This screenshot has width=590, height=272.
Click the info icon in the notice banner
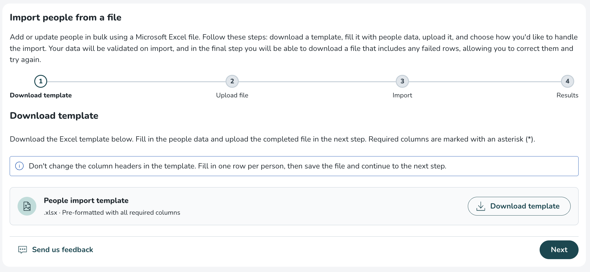[x=19, y=166]
